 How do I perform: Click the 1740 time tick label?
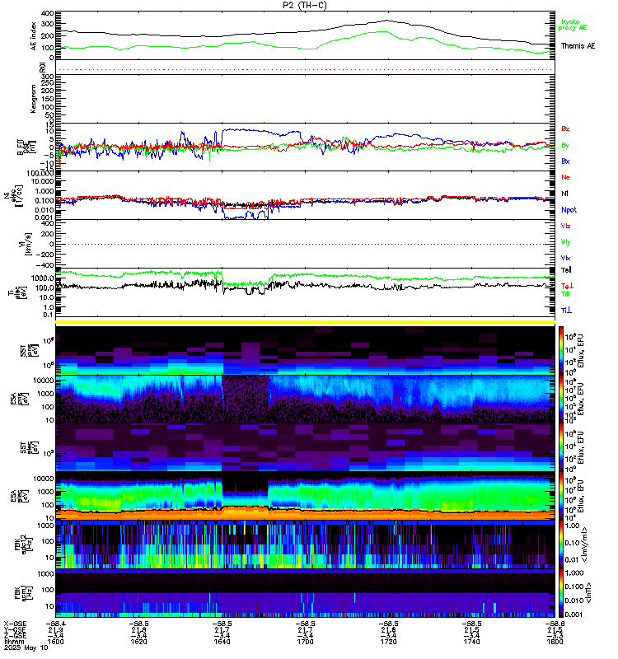tap(471, 642)
